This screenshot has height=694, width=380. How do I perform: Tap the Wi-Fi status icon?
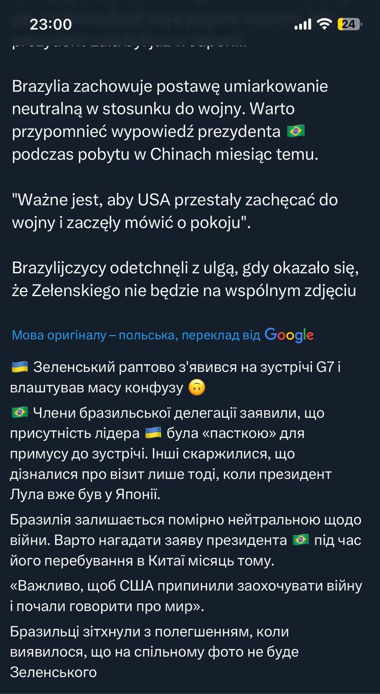coord(324,24)
